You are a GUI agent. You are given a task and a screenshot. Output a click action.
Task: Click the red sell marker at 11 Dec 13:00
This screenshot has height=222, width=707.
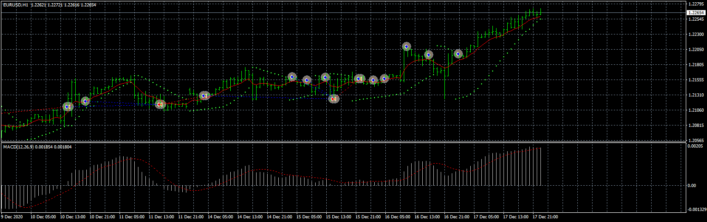tap(160, 104)
